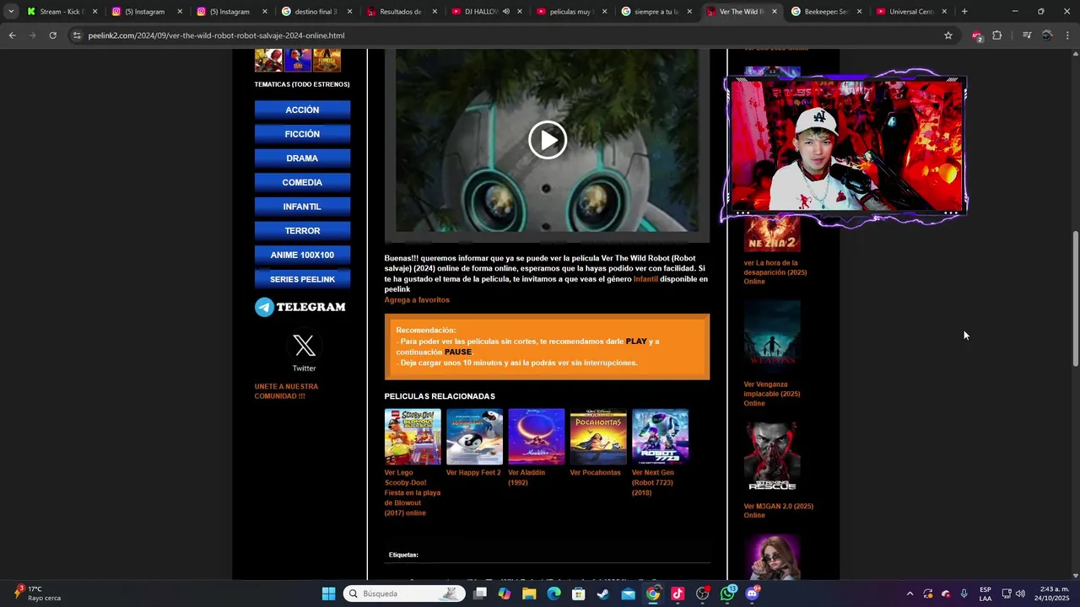Screen dimensions: 1080x607
Task: Open Ver Venganza implacable (2025) link
Action: [x=771, y=394]
